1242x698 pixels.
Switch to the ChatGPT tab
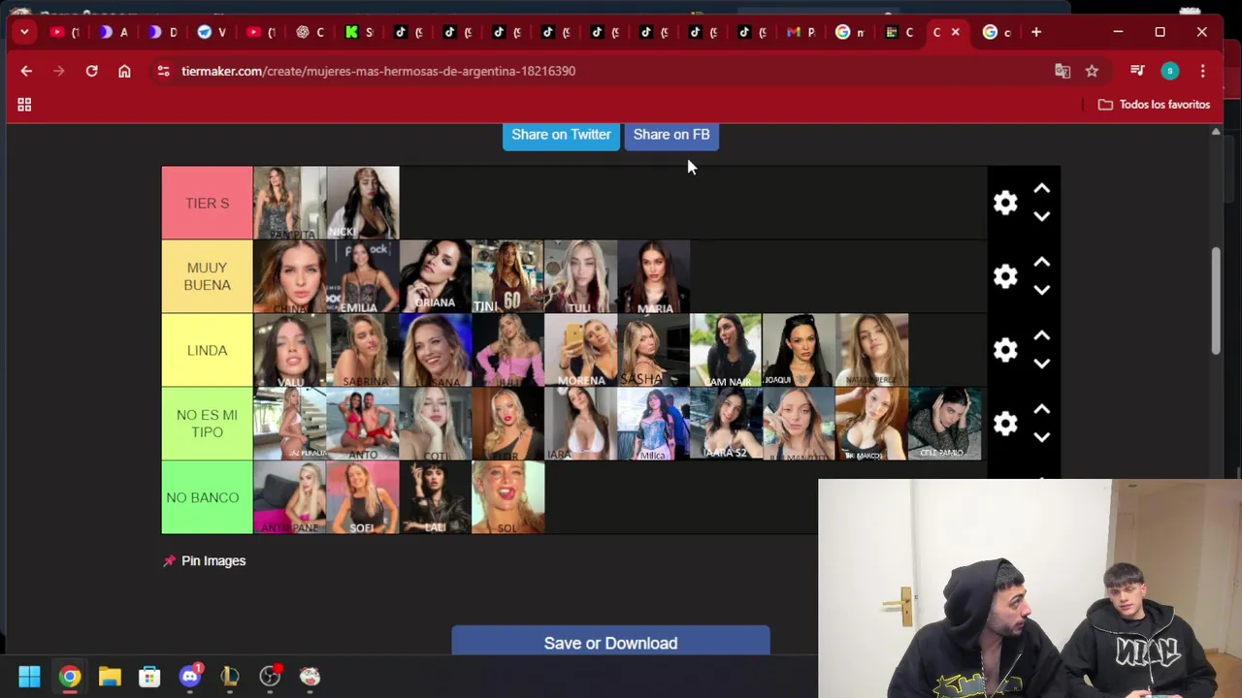[310, 32]
